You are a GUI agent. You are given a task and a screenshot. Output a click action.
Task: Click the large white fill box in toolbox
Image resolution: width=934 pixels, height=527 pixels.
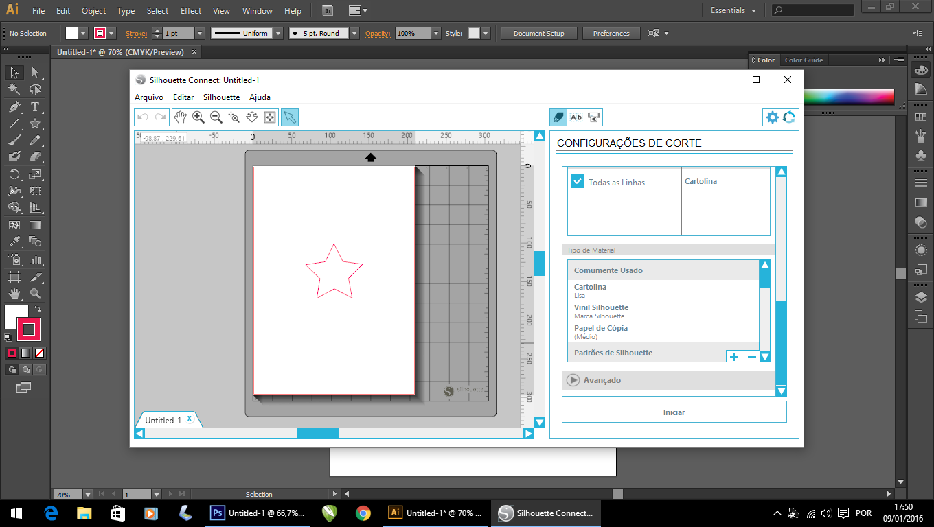click(16, 317)
